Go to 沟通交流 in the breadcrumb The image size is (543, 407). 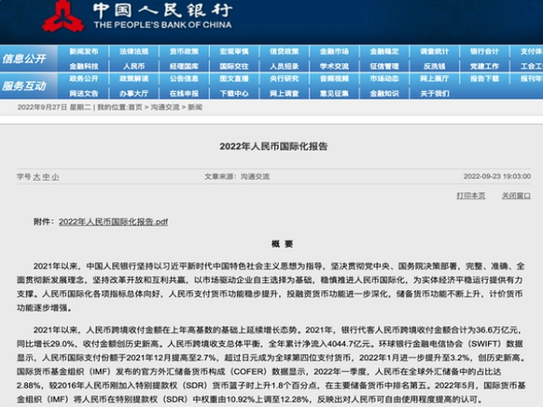pos(165,108)
